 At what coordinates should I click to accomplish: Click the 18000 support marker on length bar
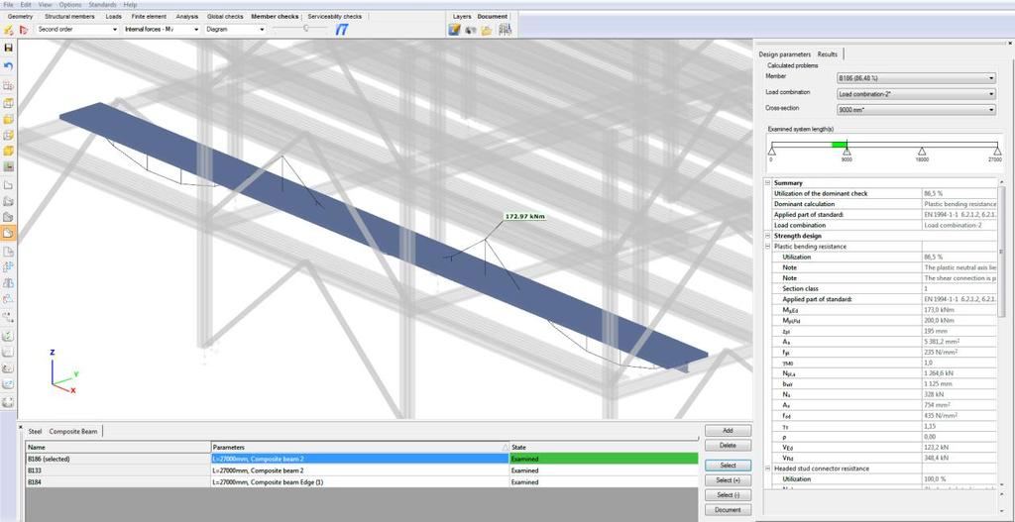pos(922,151)
